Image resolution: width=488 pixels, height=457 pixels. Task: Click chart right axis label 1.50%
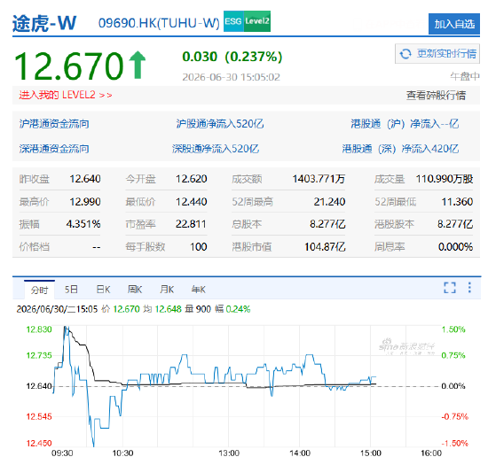tap(453, 329)
